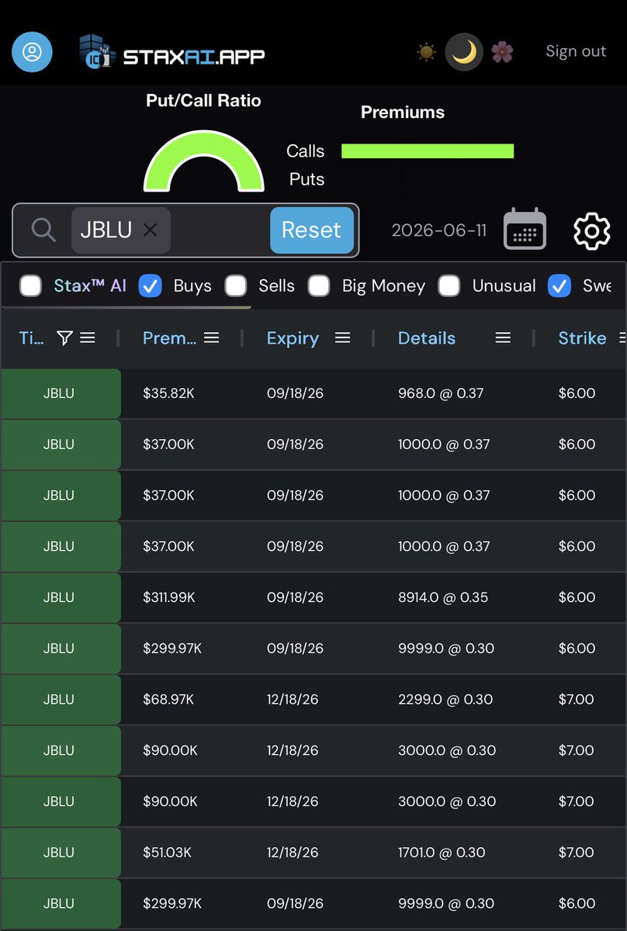Screen dimensions: 627x931
Task: Check the Big Money checkbox
Action: [x=319, y=286]
